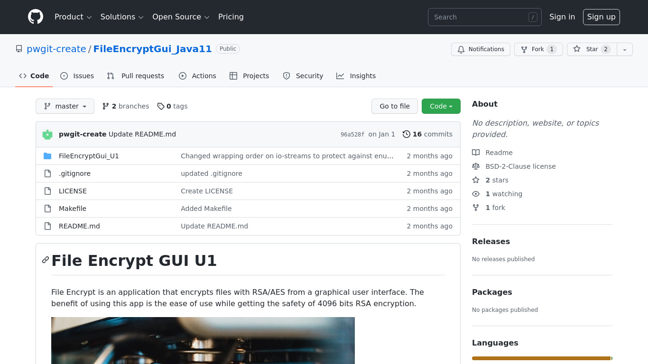
Task: Open the FileEncryptGui_U1 folder
Action: tap(89, 156)
